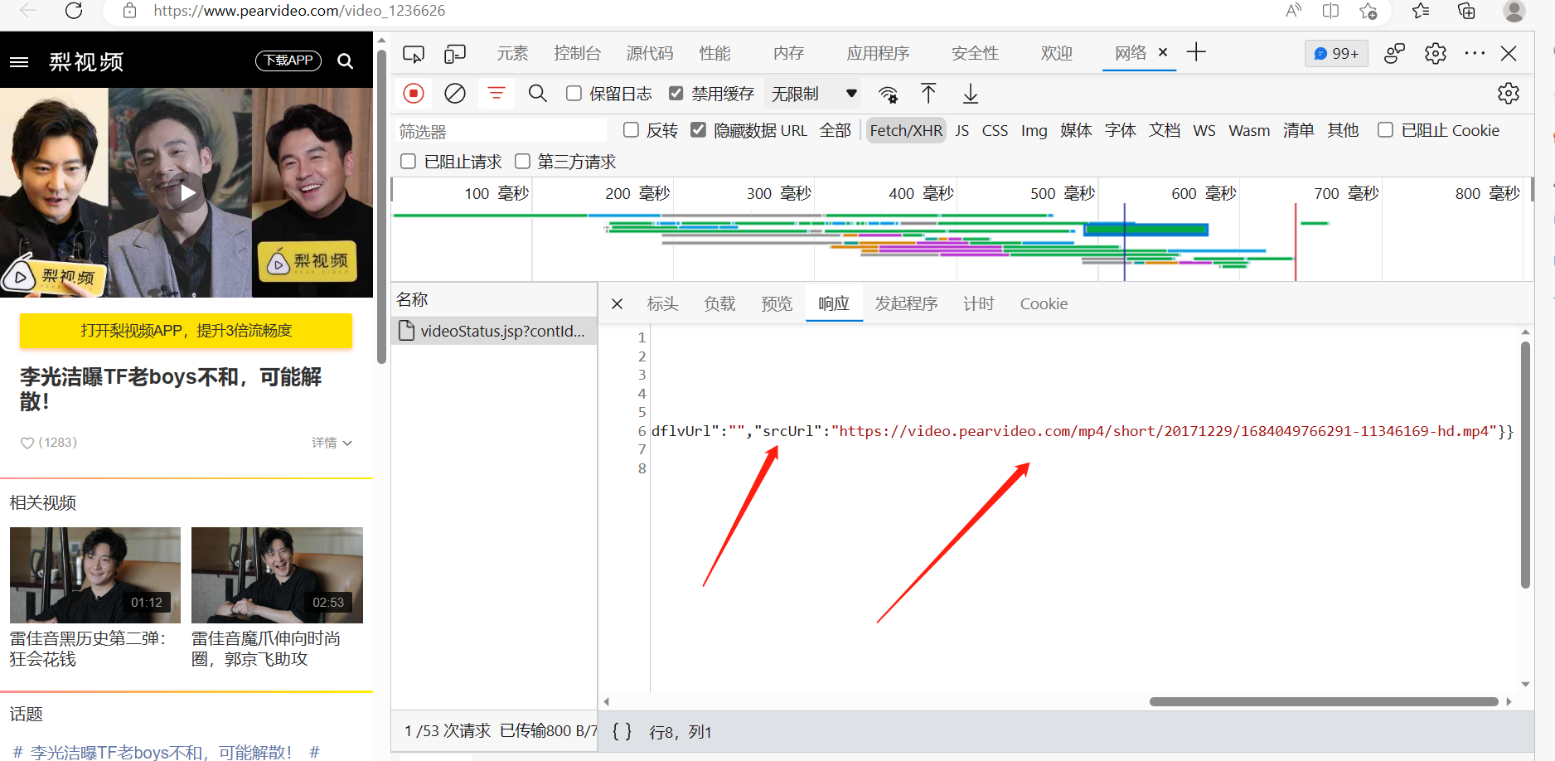The width and height of the screenshot is (1555, 761).
Task: Open the 无限制 throttling dropdown
Action: point(814,94)
